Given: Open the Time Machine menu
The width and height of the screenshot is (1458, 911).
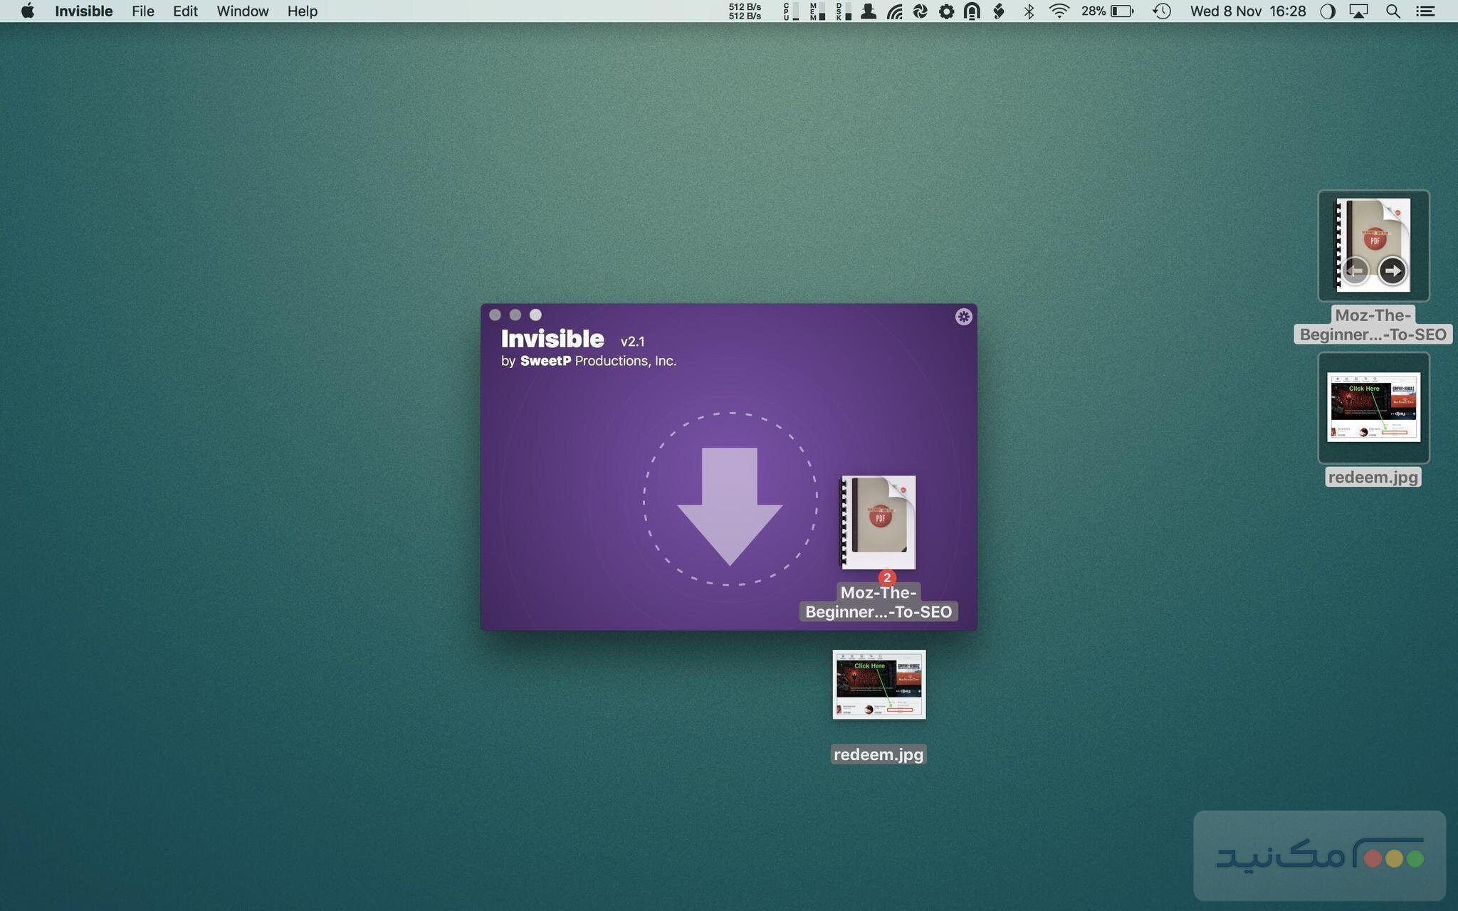Looking at the screenshot, I should [x=1162, y=11].
